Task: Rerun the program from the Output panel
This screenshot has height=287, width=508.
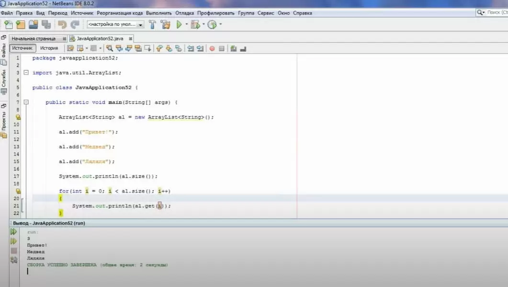Action: pos(13,232)
